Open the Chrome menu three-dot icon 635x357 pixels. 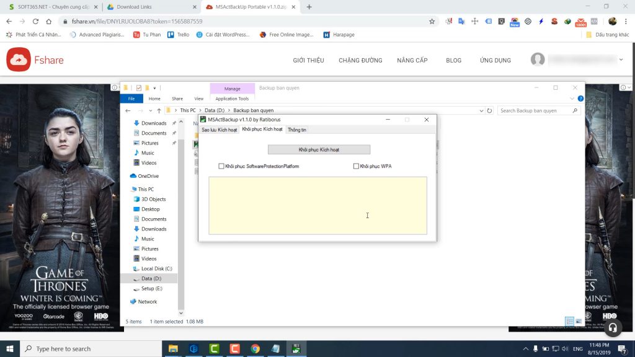626,22
